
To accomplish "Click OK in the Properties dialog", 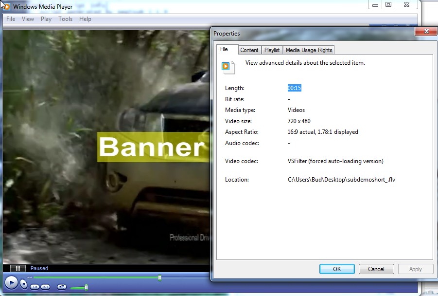I will (337, 269).
